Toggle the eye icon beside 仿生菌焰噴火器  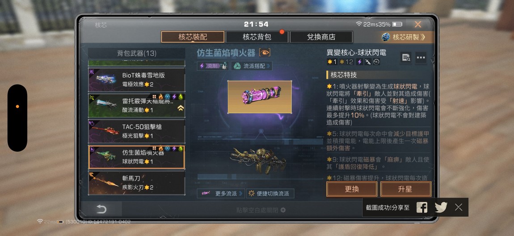pos(265,52)
